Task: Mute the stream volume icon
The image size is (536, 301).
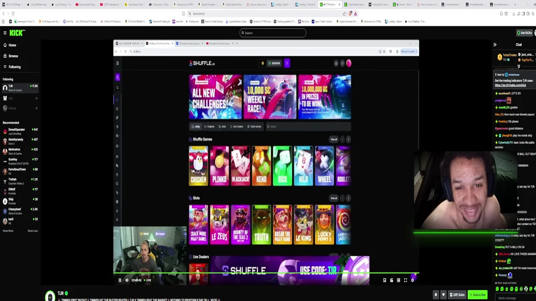Action: pyautogui.click(x=127, y=281)
